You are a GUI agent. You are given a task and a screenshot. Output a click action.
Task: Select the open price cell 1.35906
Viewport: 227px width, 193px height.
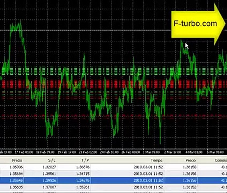[16, 167]
